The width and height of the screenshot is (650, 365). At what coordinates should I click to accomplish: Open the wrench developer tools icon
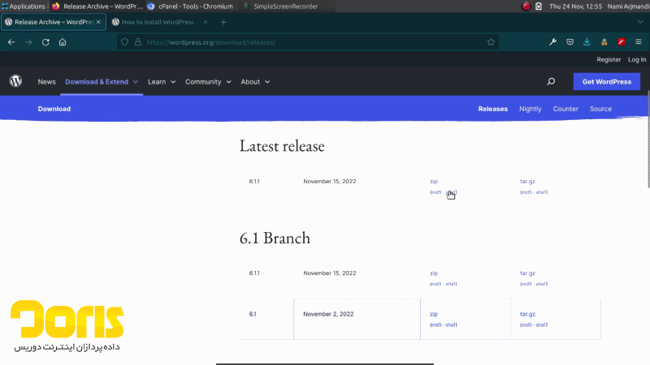click(x=552, y=42)
